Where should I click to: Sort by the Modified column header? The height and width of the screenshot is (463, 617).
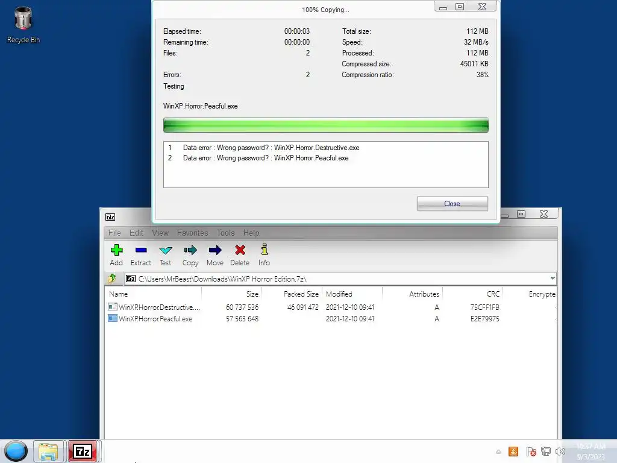[x=352, y=294]
